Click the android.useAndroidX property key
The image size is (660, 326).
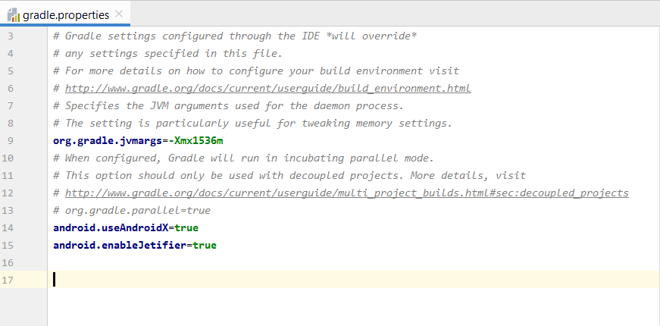pos(111,228)
